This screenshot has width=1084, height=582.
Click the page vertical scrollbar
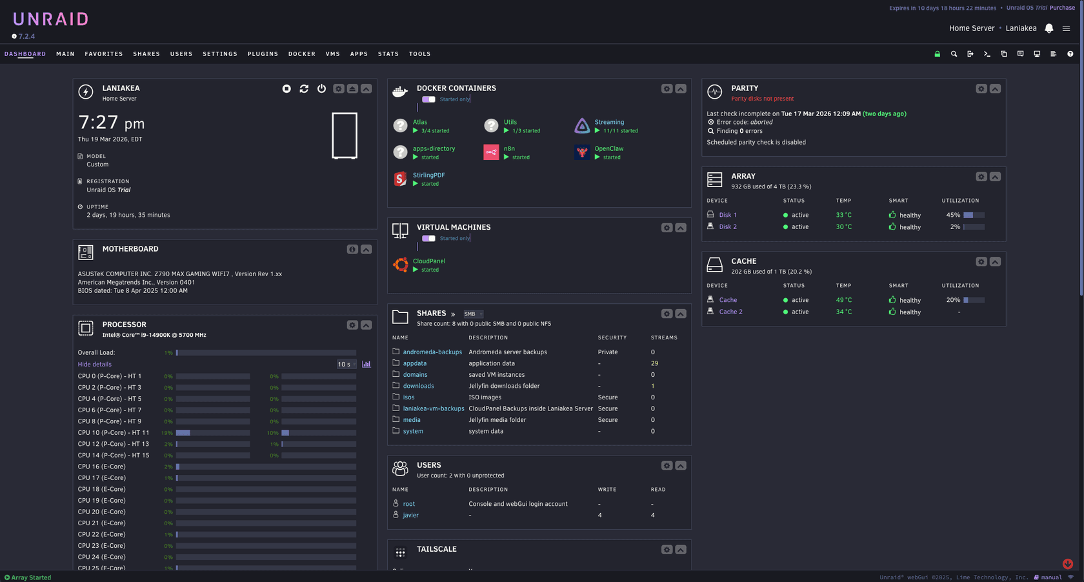pos(1081,148)
